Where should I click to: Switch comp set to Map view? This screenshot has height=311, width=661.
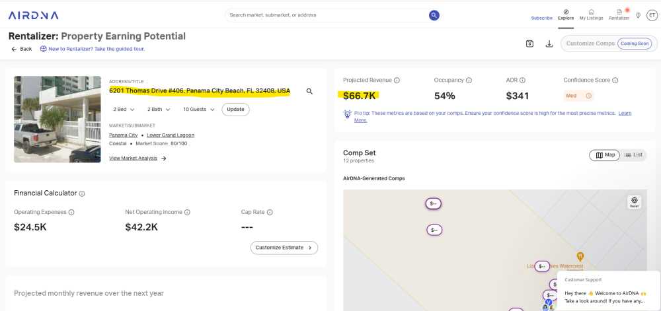click(x=605, y=155)
